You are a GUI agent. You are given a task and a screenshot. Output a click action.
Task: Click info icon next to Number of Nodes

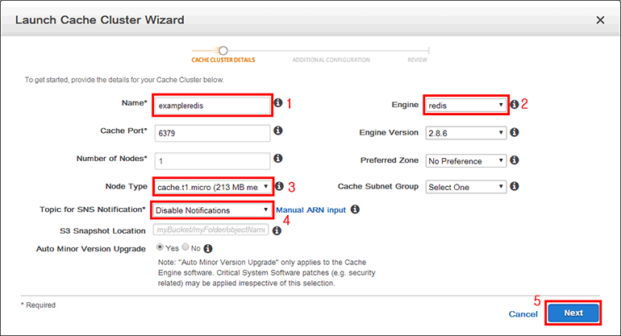(278, 159)
